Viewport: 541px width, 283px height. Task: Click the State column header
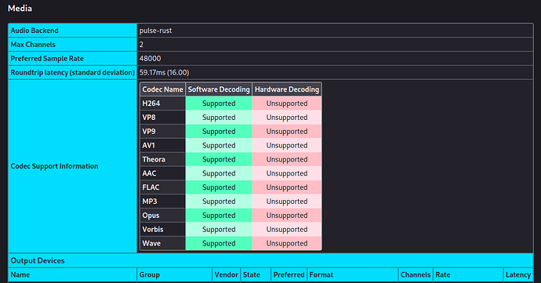pos(256,274)
